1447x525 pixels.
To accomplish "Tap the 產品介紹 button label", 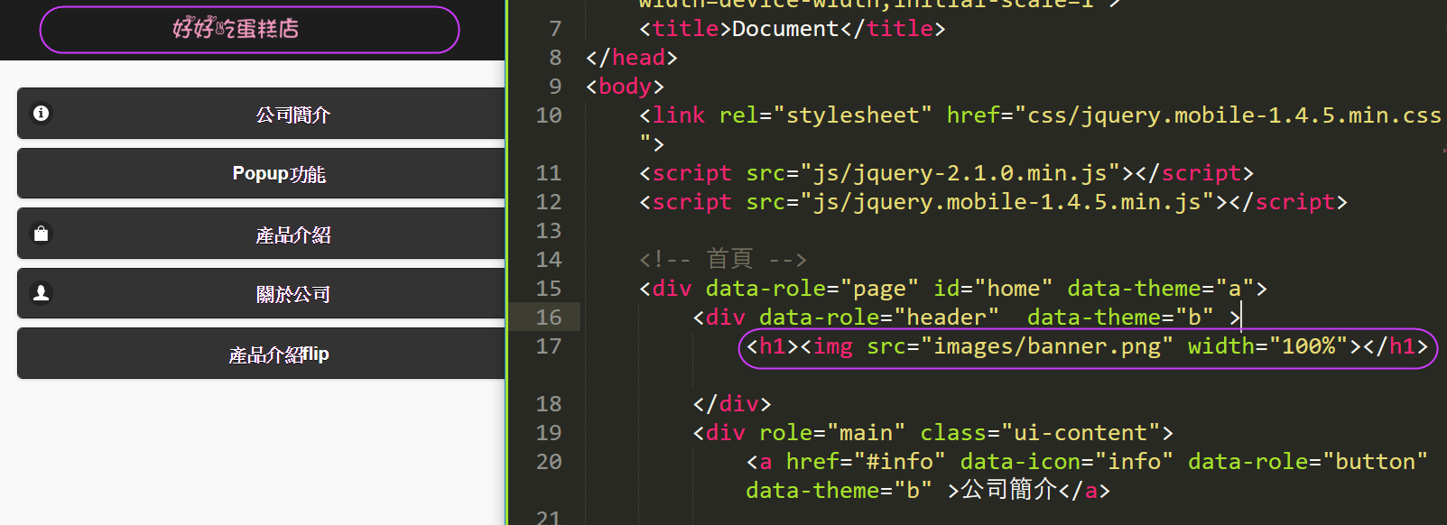I will 292,235.
